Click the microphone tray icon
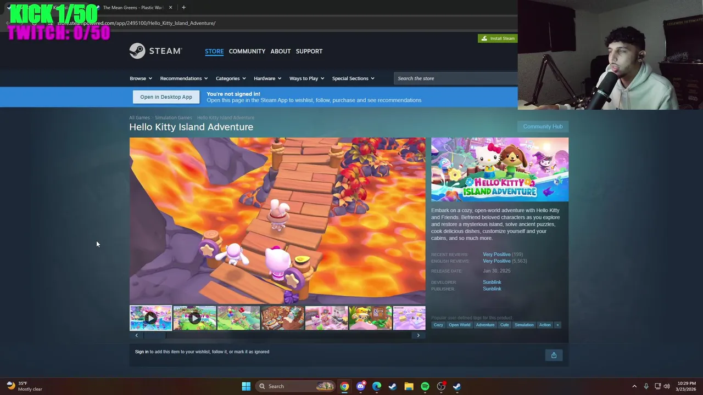This screenshot has height=395, width=703. tap(646, 386)
